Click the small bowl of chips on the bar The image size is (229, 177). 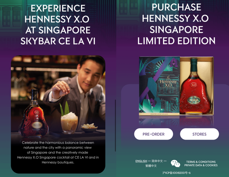(x=89, y=128)
